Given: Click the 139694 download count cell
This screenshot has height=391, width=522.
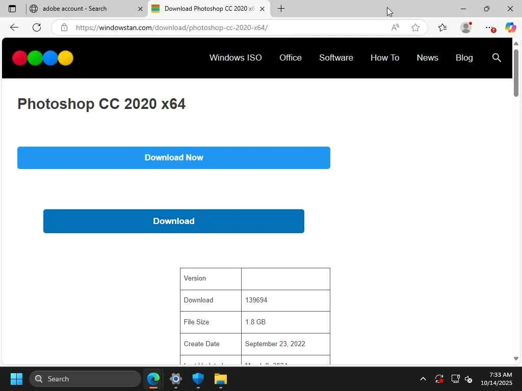Looking at the screenshot, I should [285, 300].
